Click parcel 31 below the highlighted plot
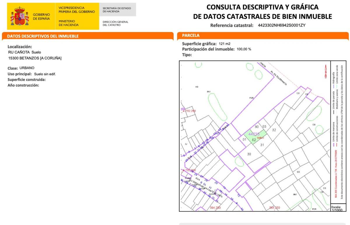 [262, 145]
